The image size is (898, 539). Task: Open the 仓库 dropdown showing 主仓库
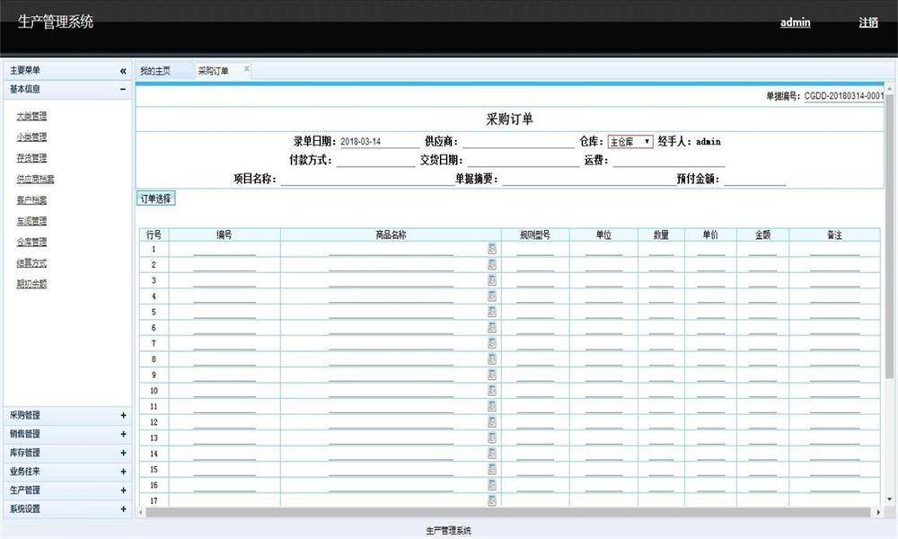click(630, 141)
